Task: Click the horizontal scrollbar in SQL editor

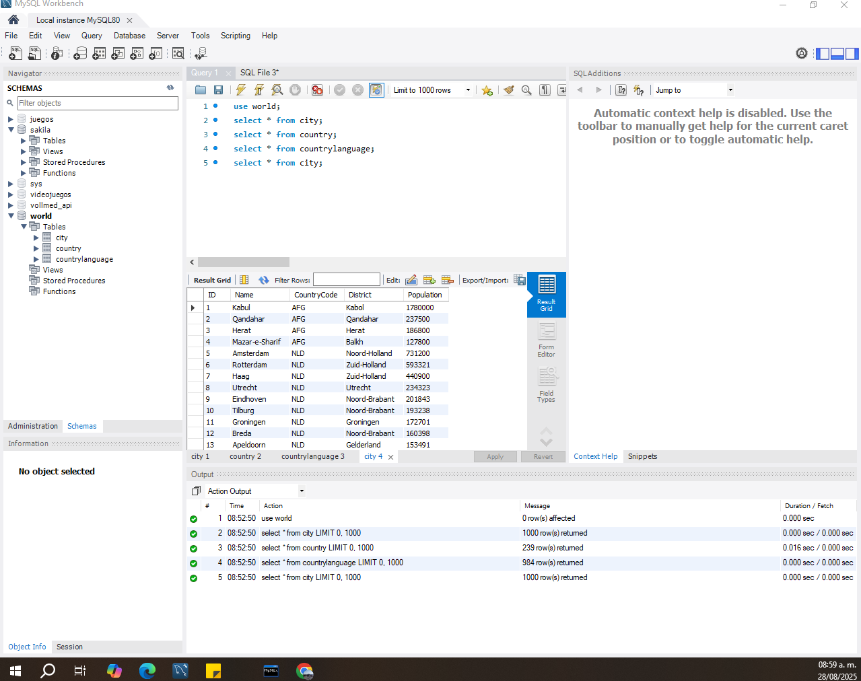Action: (244, 262)
